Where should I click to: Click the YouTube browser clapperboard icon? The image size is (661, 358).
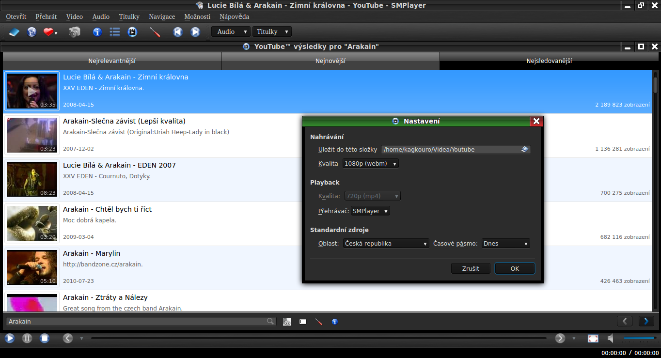coord(132,32)
